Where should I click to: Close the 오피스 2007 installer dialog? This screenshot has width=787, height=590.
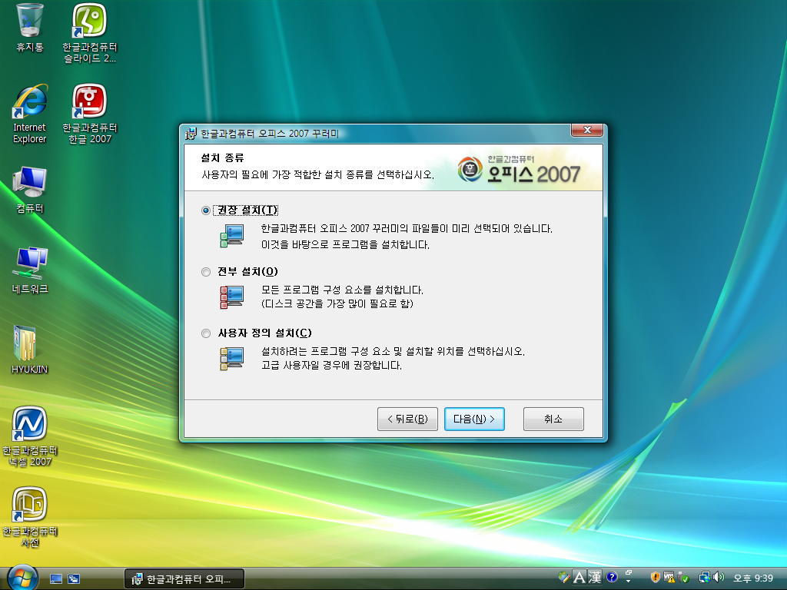click(587, 130)
